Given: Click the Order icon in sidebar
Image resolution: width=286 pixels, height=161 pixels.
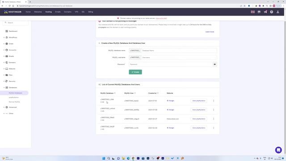Looking at the screenshot, I should click(x=7, y=44).
